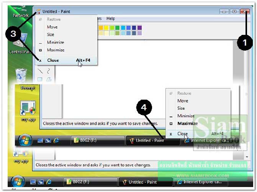
Task: Choose bold Maximize in the taskbar popup menu
Action: [x=198, y=123]
